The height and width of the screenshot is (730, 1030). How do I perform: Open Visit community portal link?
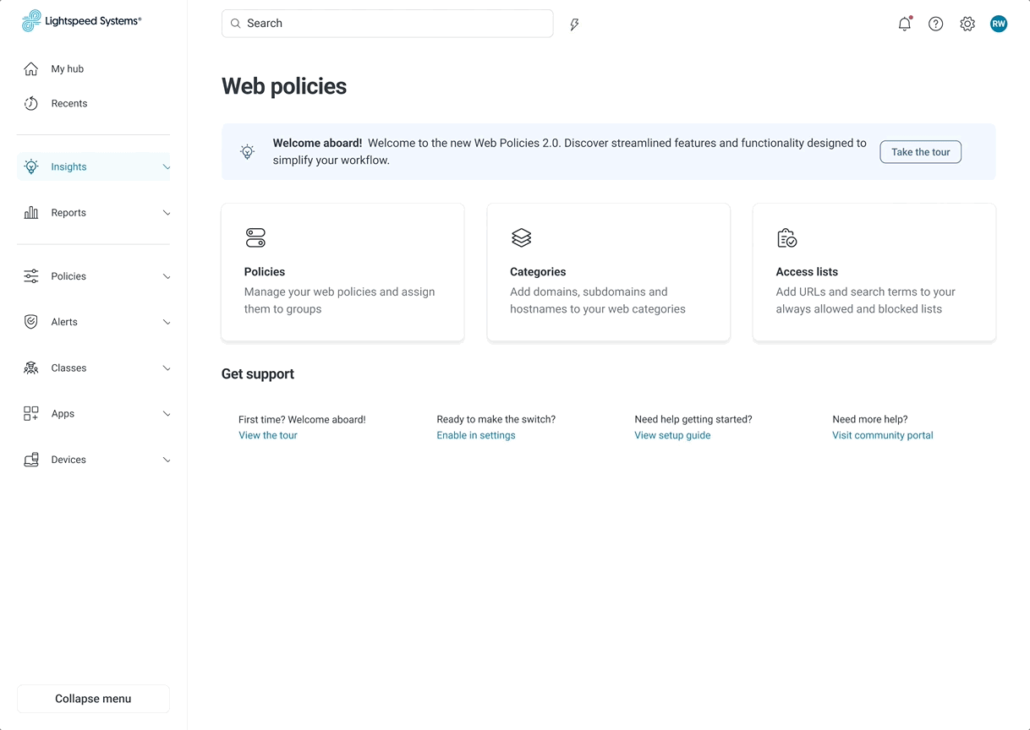tap(883, 435)
